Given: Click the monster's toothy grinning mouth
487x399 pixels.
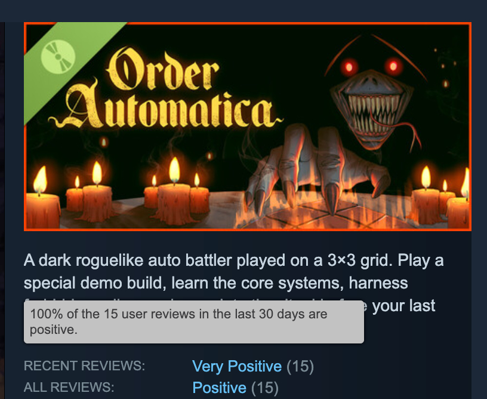Looking at the screenshot, I should pos(372,112).
